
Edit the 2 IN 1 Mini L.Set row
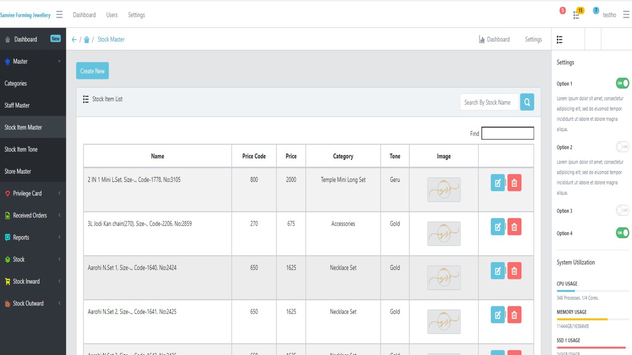497,183
